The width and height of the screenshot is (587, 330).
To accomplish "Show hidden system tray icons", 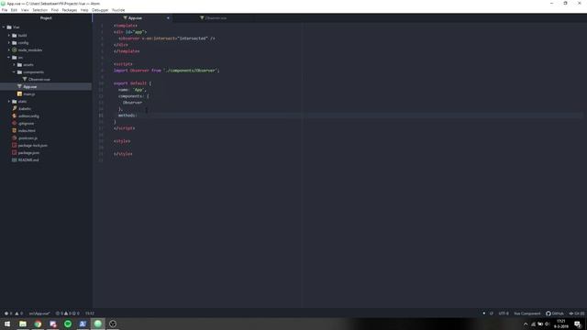I will click(x=526, y=324).
